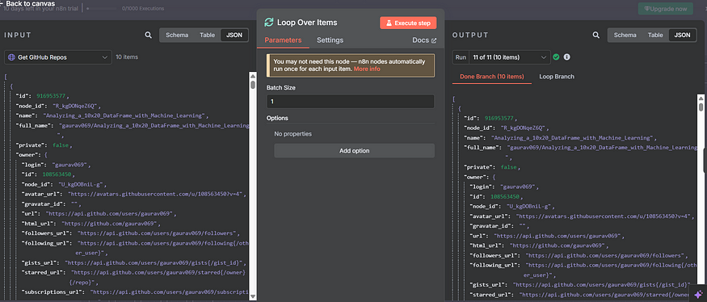Click the "login" key in INPUT JSON
Viewport: 707px width, 302px height.
click(x=32, y=165)
